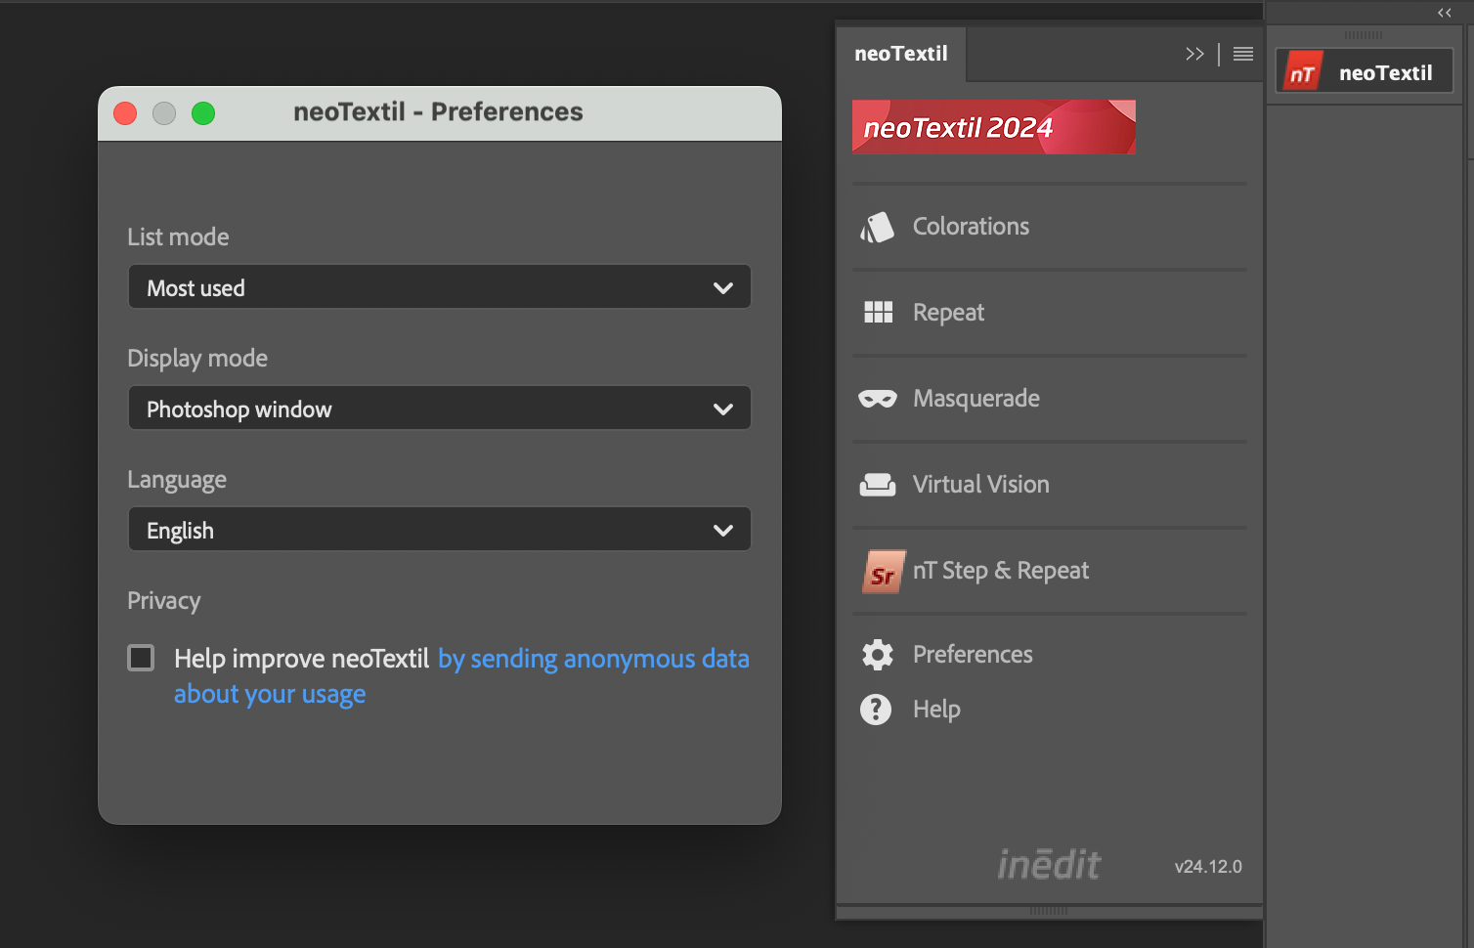Click the nT Step & Repeat Sr icon
This screenshot has height=948, width=1474.
click(883, 572)
